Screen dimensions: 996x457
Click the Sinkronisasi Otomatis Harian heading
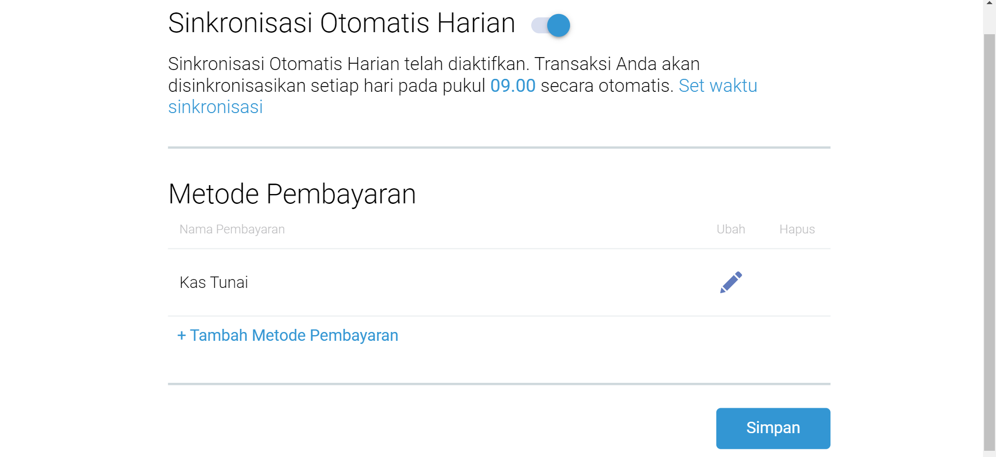pos(341,23)
